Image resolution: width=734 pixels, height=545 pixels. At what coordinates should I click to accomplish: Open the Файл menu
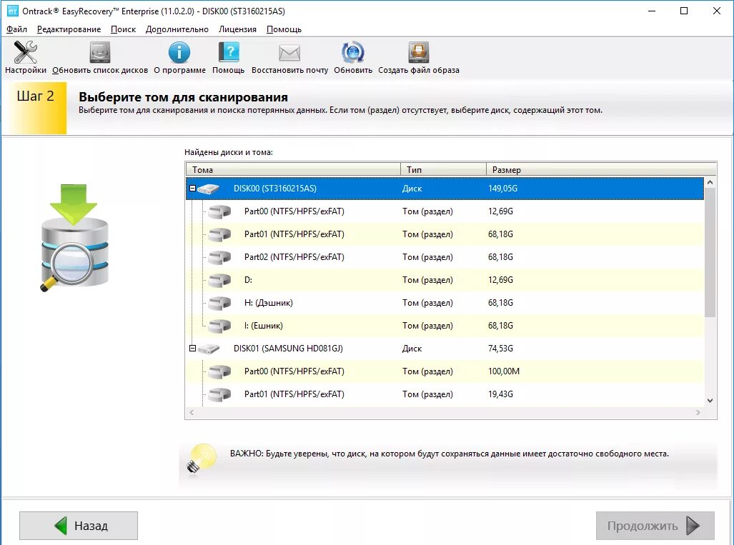[16, 29]
